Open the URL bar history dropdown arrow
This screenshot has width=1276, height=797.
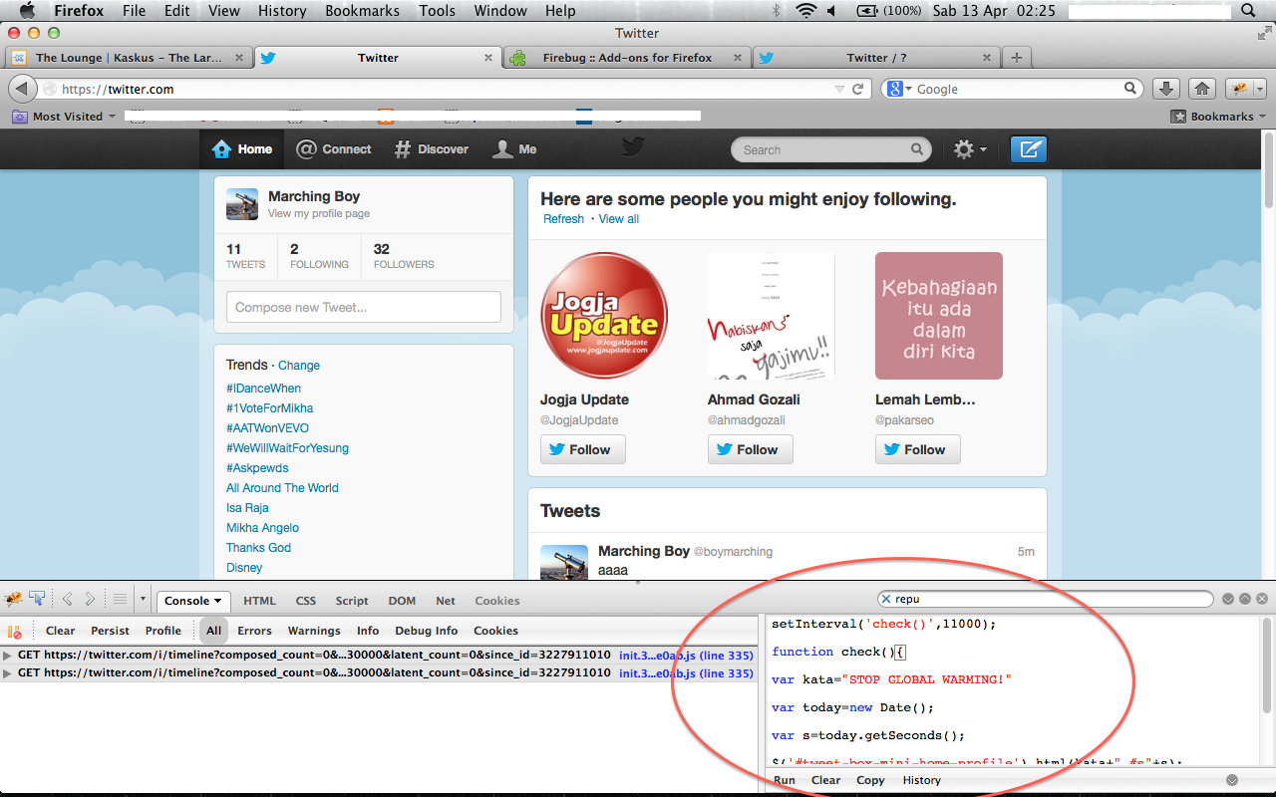[839, 89]
